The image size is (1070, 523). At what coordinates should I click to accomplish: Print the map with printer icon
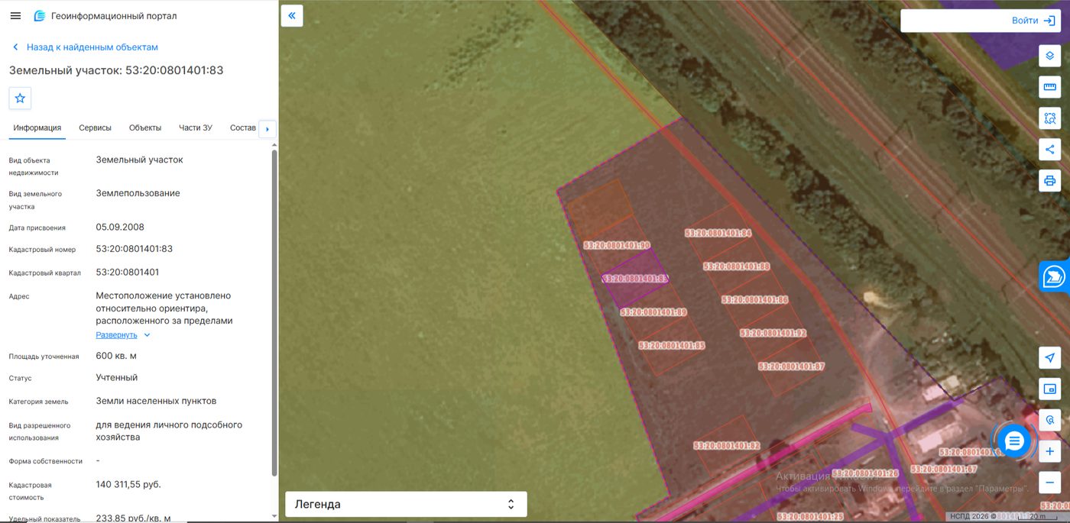point(1050,181)
